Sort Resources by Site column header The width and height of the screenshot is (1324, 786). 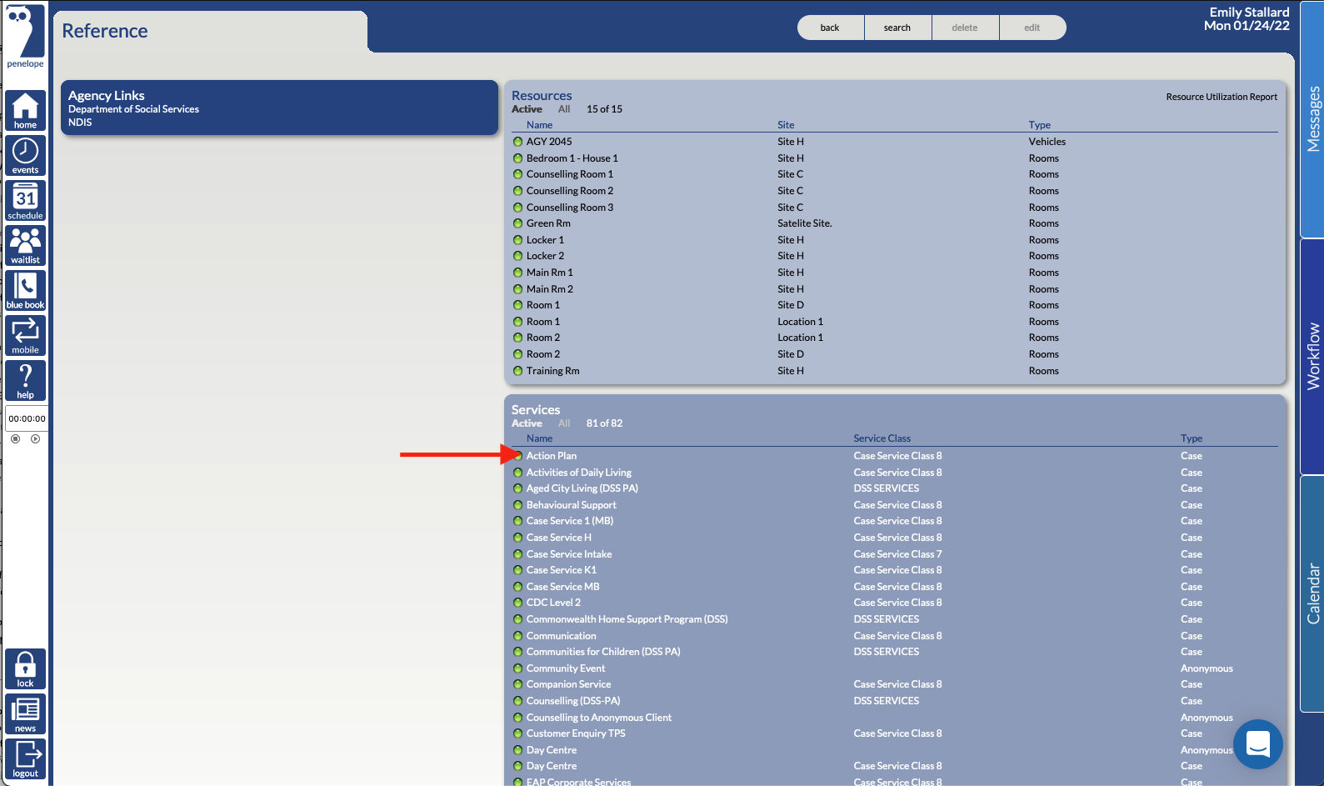click(786, 125)
